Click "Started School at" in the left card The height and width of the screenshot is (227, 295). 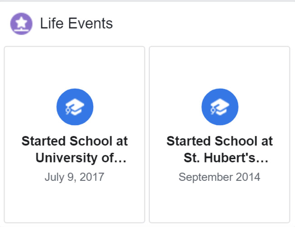tap(75, 141)
